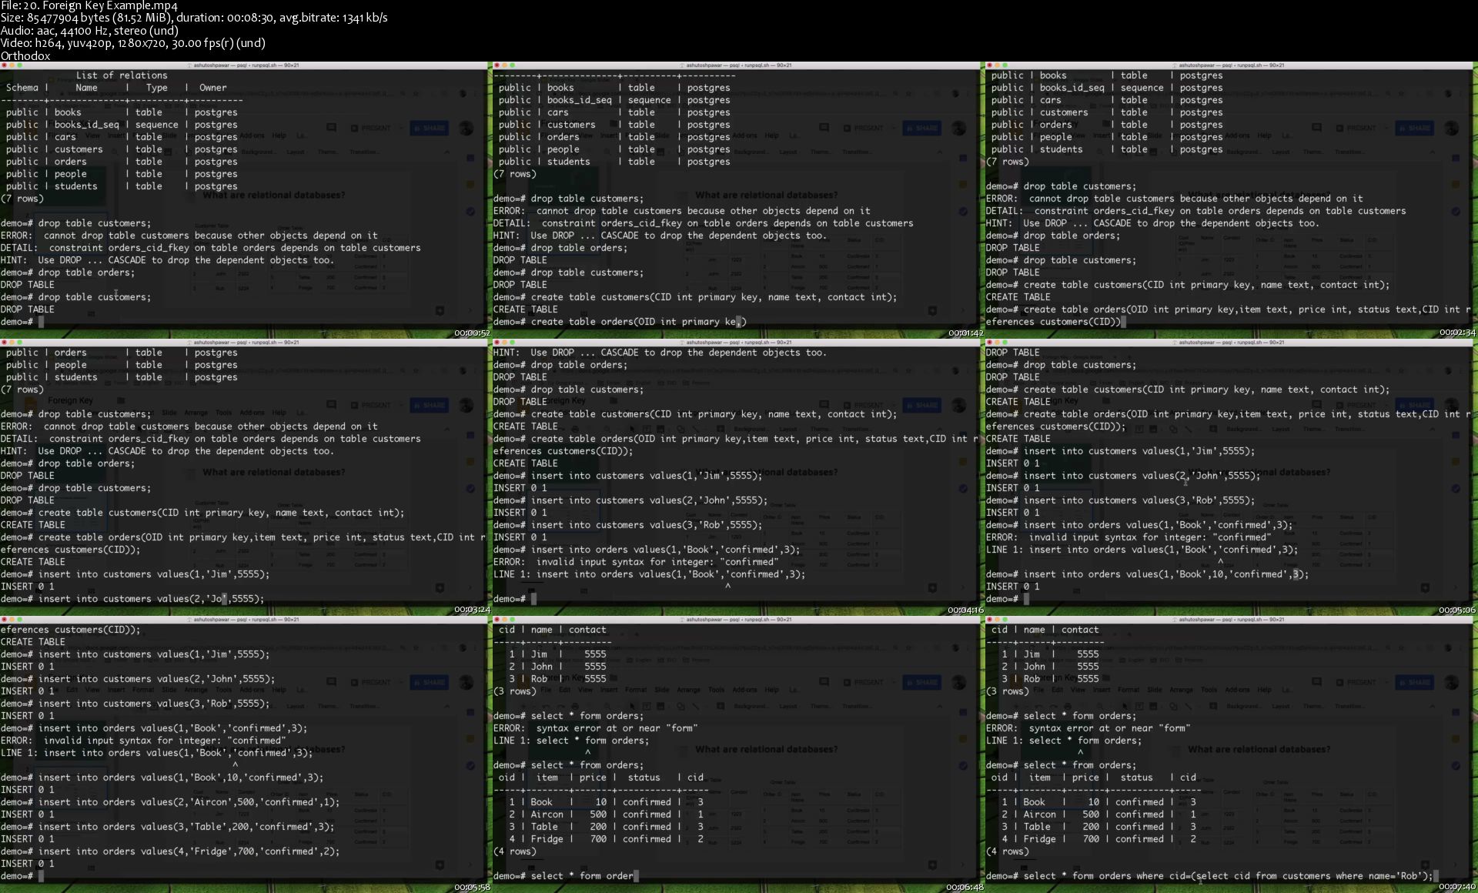The width and height of the screenshot is (1478, 893).
Task: Open the Layout dropdown in 00:06:48 frame
Action: click(787, 706)
